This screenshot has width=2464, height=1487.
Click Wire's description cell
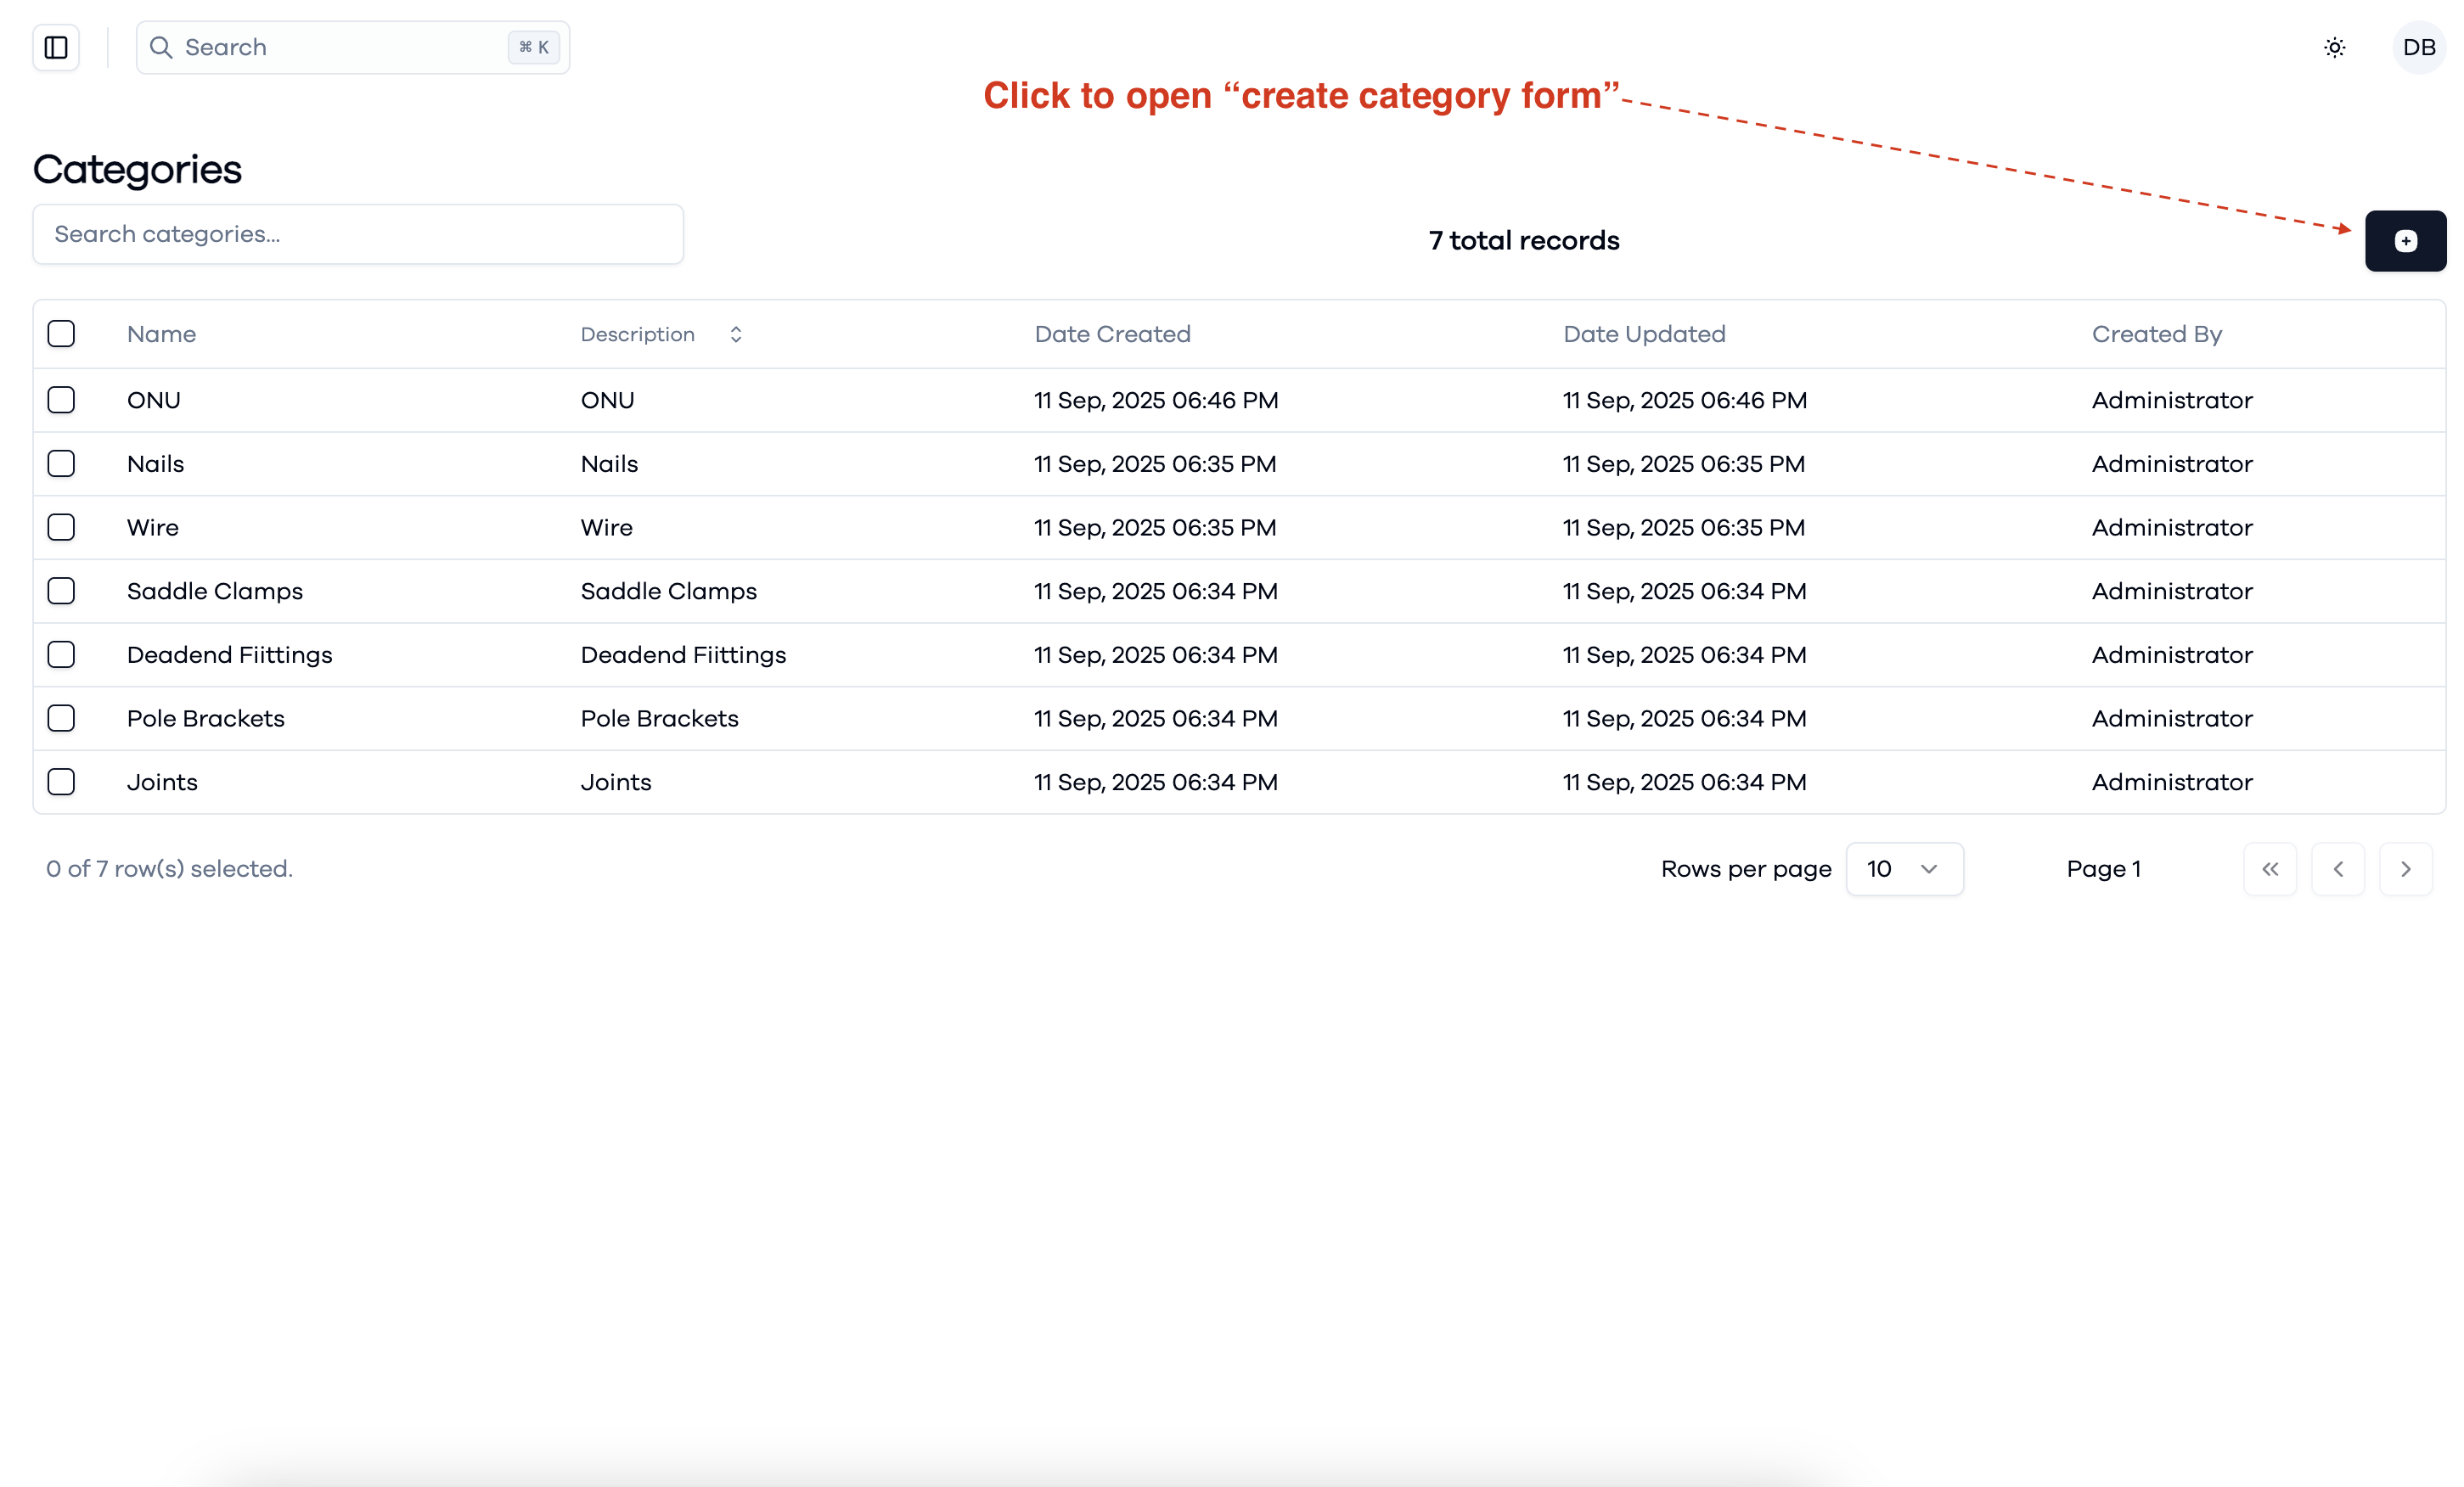coord(606,528)
